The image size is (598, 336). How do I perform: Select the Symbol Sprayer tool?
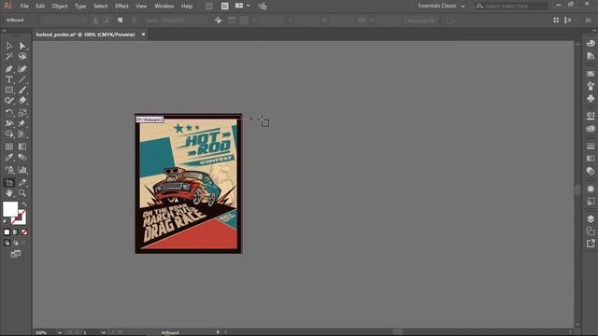(x=9, y=170)
